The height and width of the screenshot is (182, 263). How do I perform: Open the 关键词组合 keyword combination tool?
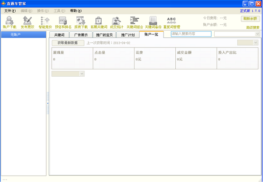click(135, 22)
